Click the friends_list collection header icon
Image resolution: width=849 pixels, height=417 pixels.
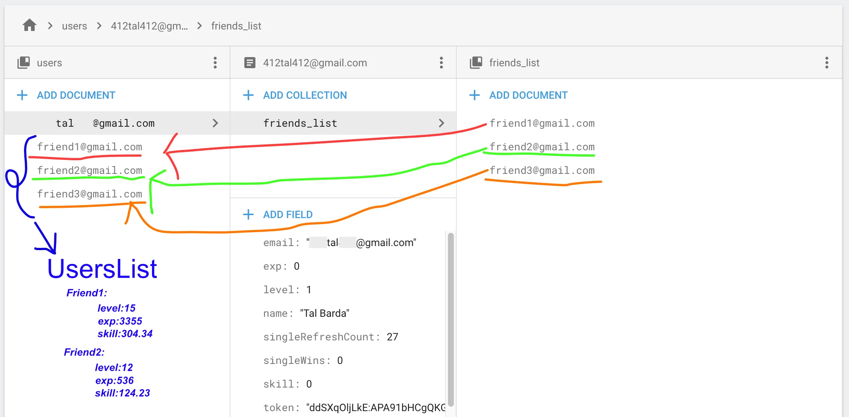[x=476, y=63]
